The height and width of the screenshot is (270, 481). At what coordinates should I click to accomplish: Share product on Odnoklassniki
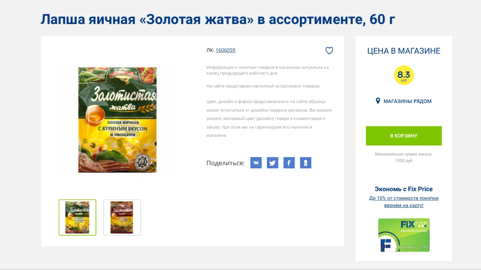point(305,163)
